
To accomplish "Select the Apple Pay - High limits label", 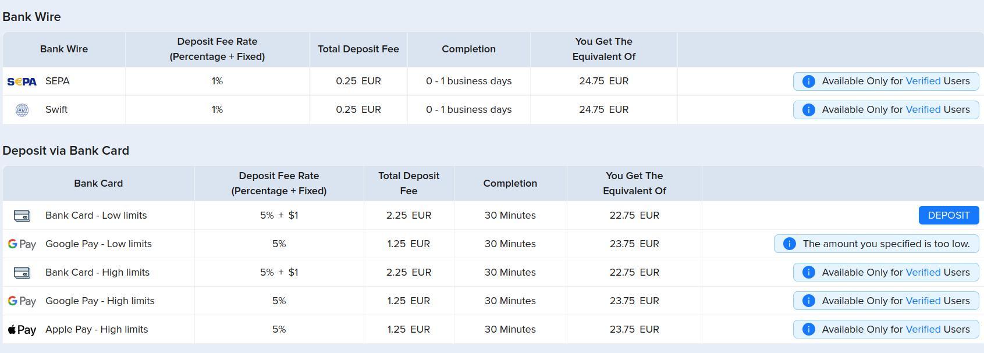I will tap(97, 329).
